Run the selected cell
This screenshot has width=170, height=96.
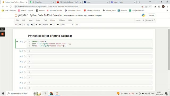pyautogui.click(x=46, y=25)
